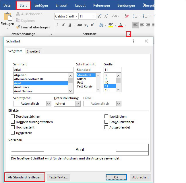Apply subscript formatting x₂
Image resolution: width=186 pixels, height=183 pixels.
pos(86,25)
